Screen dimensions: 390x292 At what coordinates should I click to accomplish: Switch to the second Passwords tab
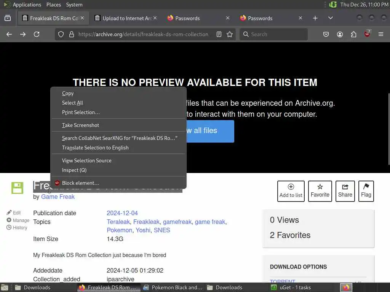click(x=271, y=18)
